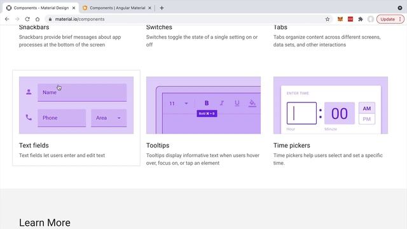Switch to the Components | Angular Material tab
407x229 pixels.
pos(117,8)
